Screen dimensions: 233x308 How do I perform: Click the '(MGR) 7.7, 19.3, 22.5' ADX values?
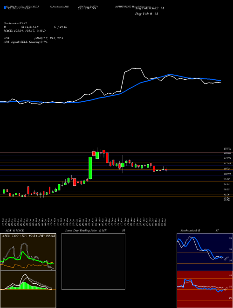point(48,38)
